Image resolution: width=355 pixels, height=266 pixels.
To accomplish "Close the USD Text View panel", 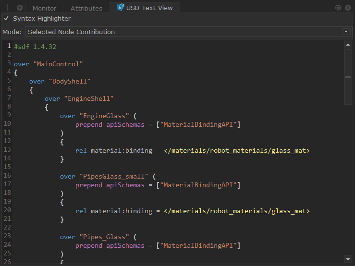I will [347, 8].
